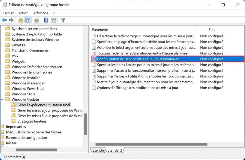
Task: Open the Fichier menu
Action: 8,13
